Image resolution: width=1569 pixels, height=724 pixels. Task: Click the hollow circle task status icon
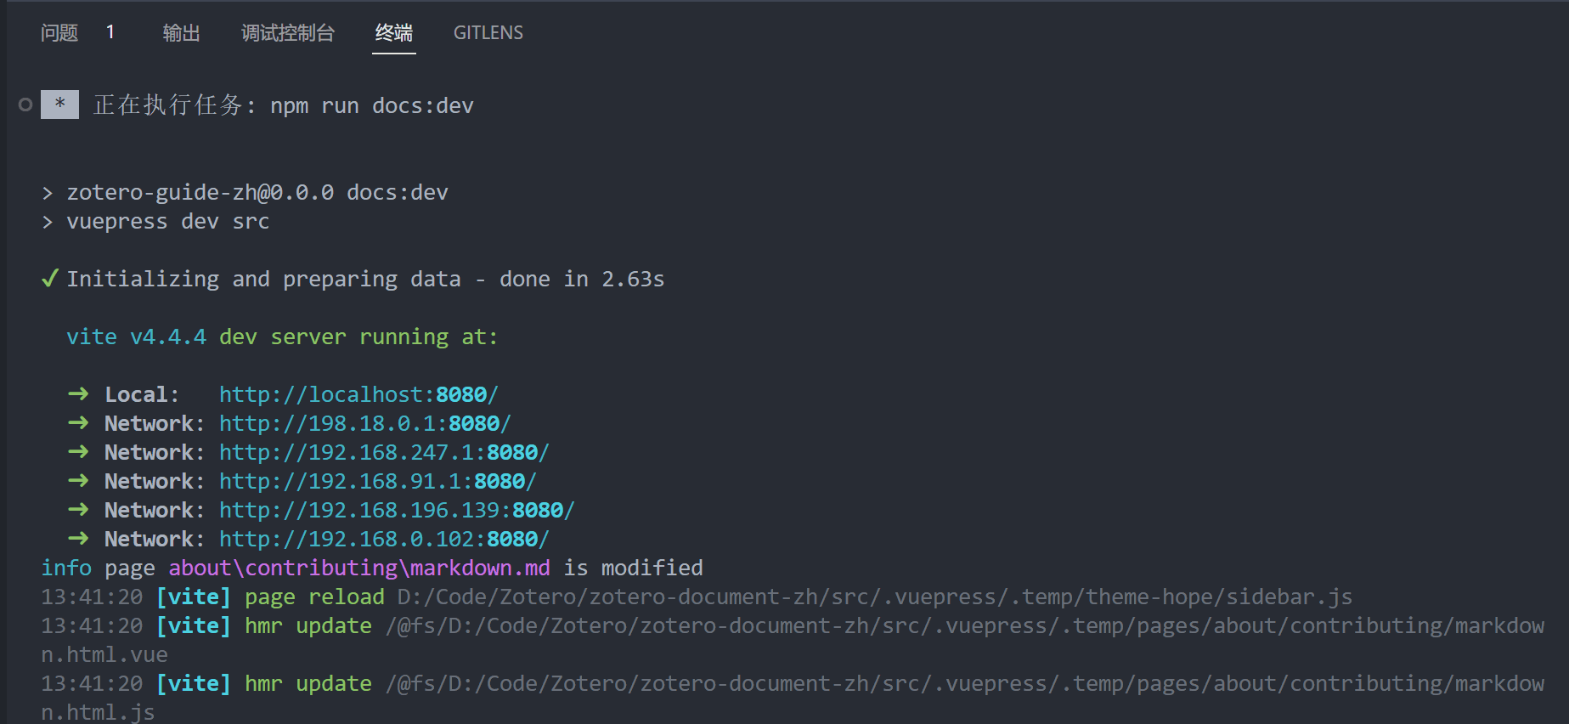pyautogui.click(x=25, y=105)
